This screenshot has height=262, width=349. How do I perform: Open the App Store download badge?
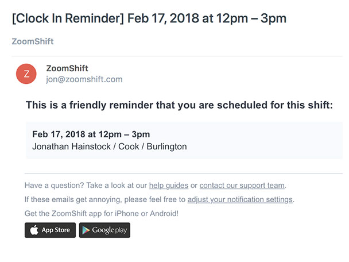(50, 230)
